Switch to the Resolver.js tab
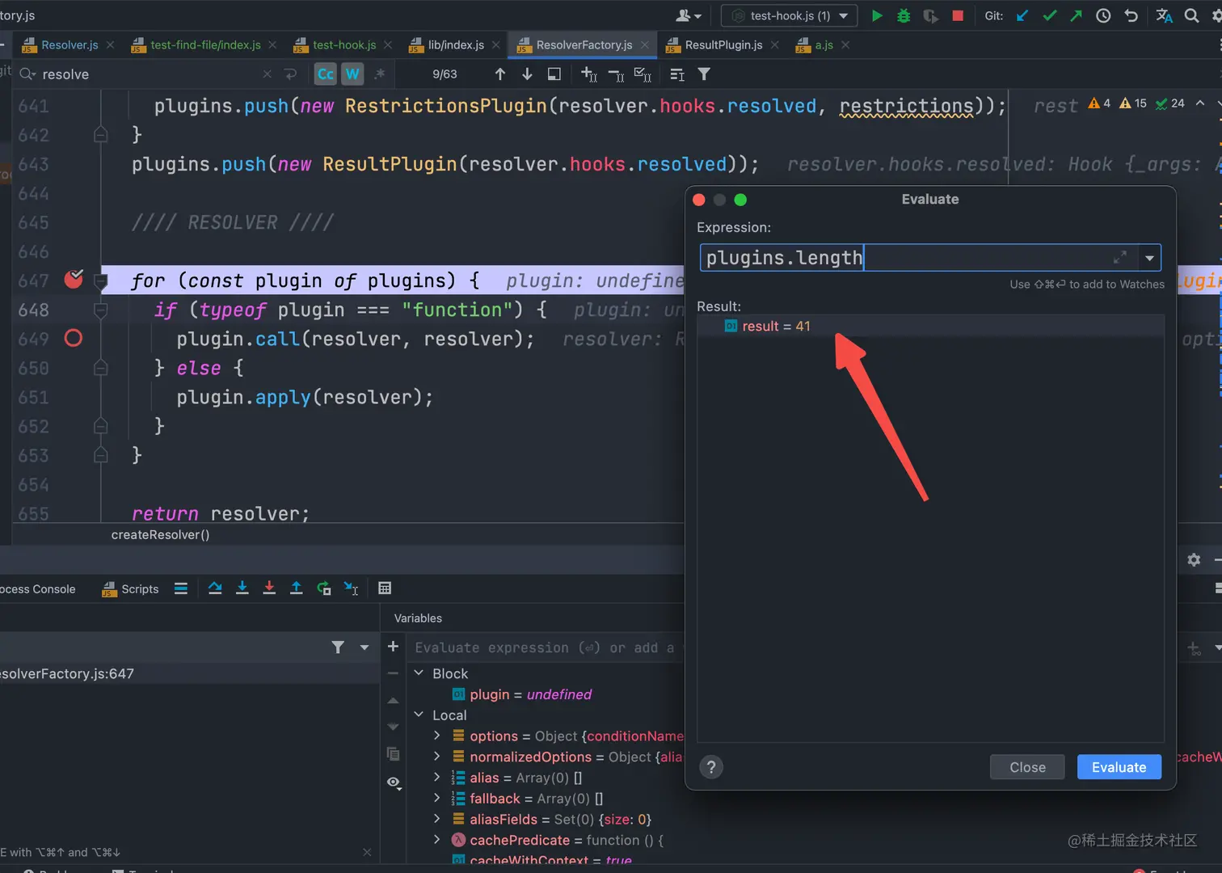This screenshot has height=873, width=1222. tap(70, 44)
